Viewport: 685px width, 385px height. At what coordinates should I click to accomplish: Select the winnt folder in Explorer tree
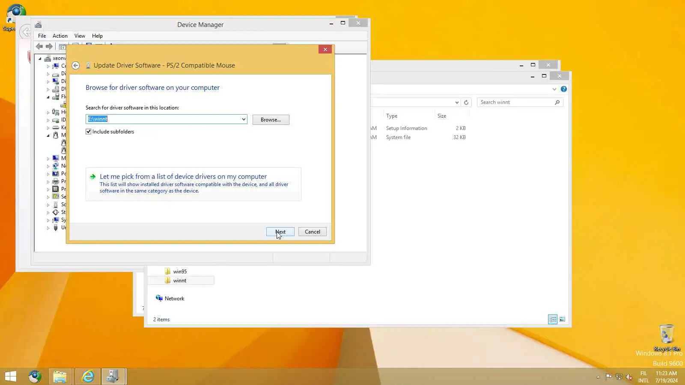coord(180,281)
